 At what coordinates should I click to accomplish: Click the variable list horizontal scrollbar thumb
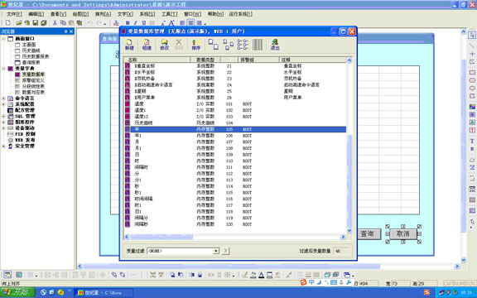tap(161, 237)
